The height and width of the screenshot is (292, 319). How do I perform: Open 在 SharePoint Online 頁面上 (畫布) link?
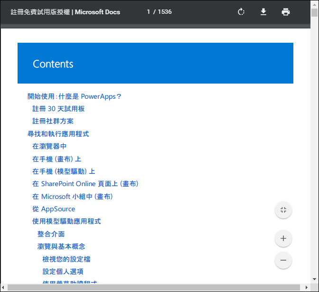click(x=85, y=184)
